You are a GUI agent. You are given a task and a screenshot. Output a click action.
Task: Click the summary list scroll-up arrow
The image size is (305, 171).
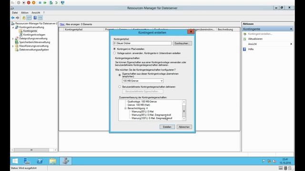point(184,102)
